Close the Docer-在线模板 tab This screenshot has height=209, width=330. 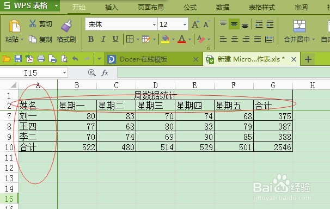point(195,59)
